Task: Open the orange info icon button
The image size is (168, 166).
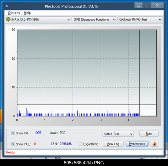Action: tap(154, 144)
